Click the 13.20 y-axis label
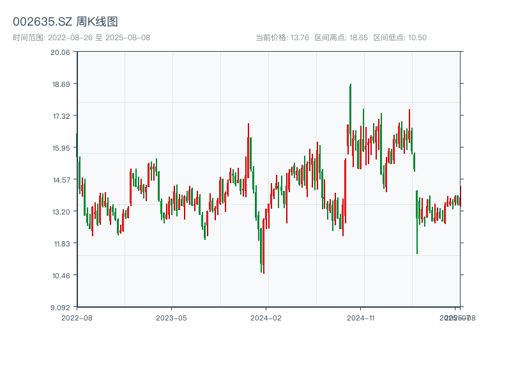Image resolution: width=511 pixels, height=383 pixels. (61, 212)
